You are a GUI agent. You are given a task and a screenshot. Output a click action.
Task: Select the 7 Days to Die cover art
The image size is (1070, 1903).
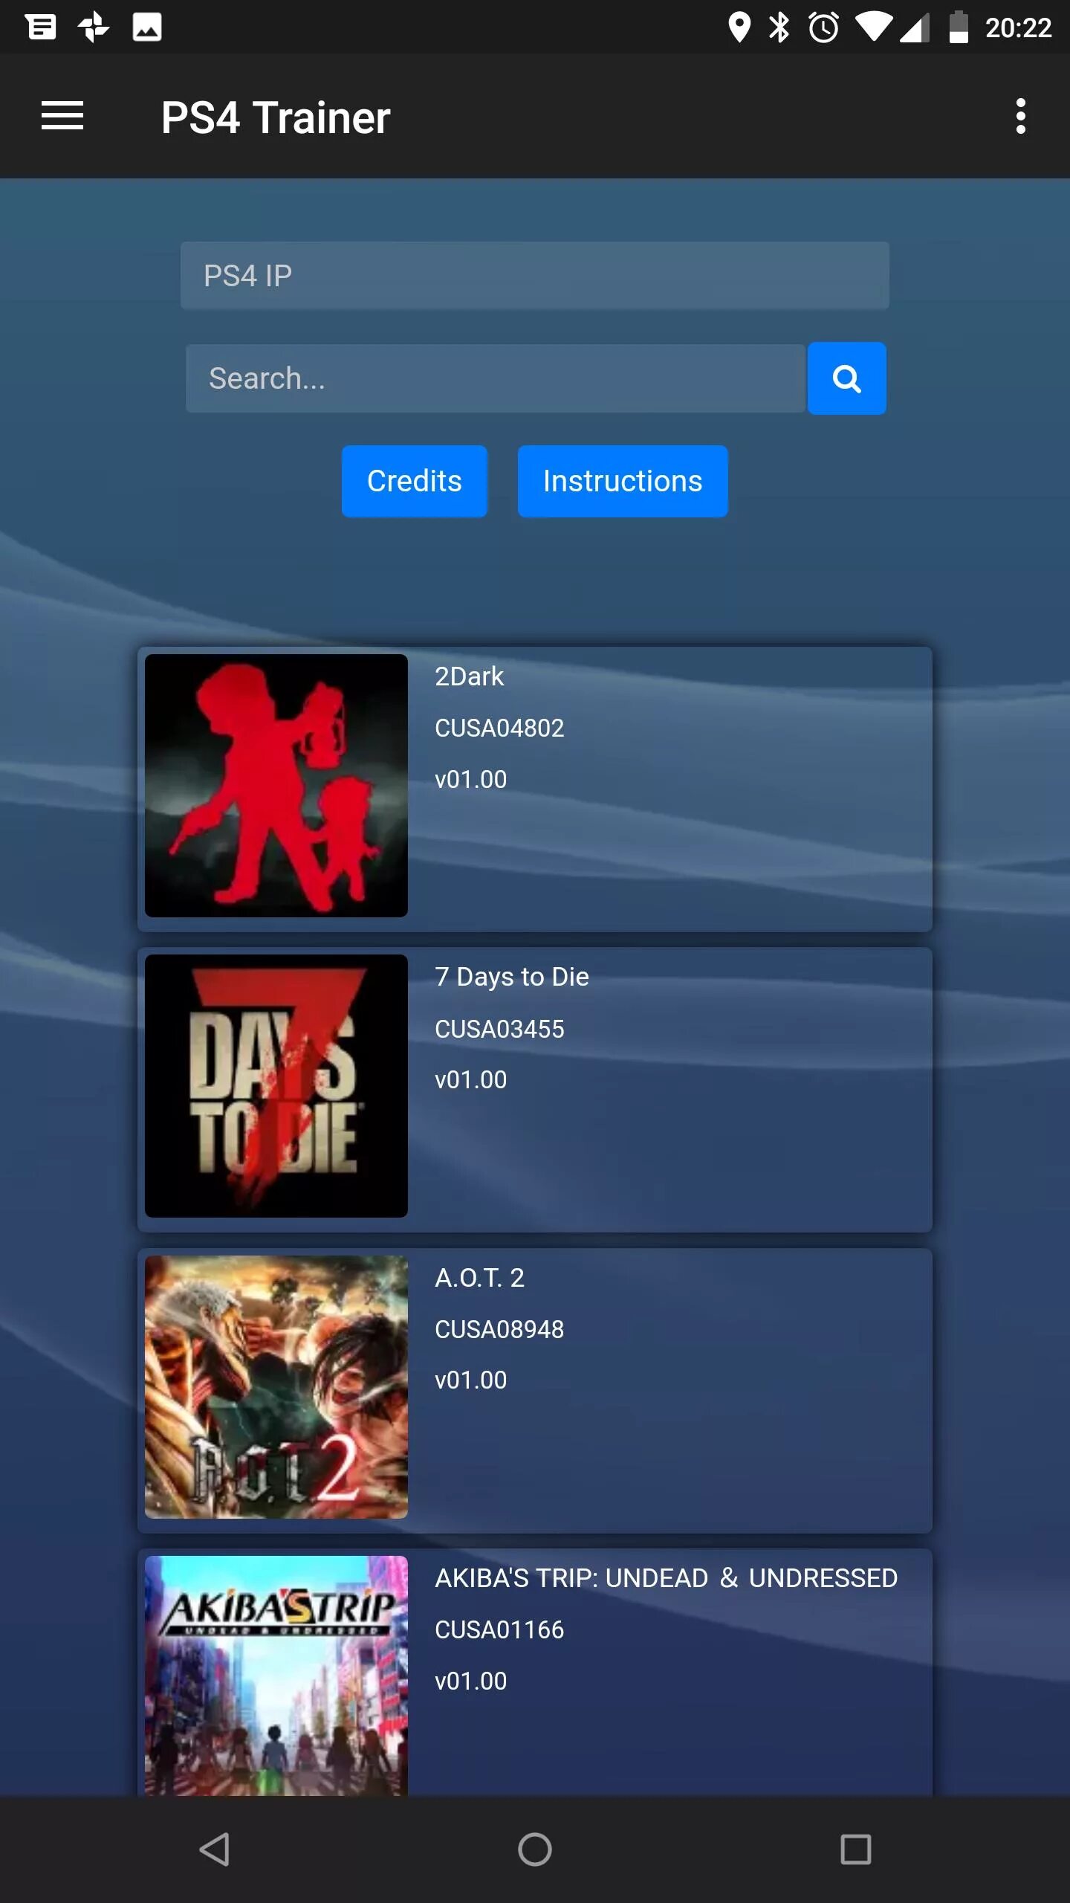(x=276, y=1086)
